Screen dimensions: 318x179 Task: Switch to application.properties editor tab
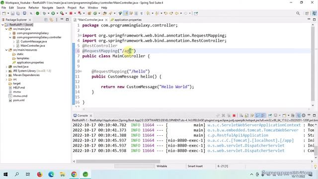pyautogui.click(x=126, y=20)
